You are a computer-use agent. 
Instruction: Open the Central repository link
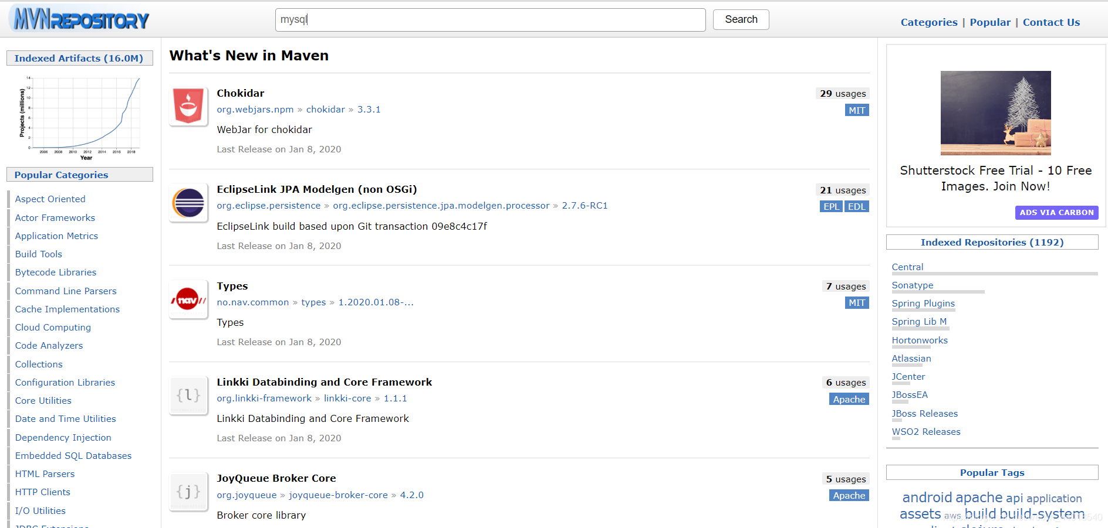point(907,267)
